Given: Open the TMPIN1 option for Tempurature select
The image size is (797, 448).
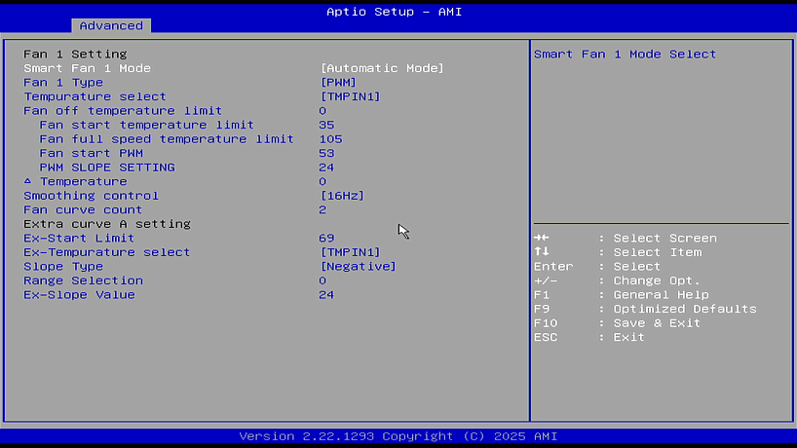Looking at the screenshot, I should pos(350,96).
